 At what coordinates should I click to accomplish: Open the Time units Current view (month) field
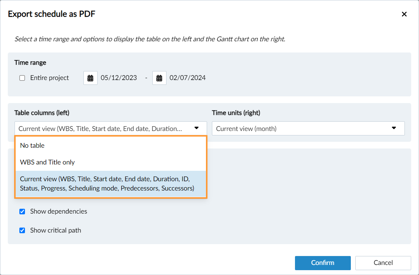click(x=298, y=128)
